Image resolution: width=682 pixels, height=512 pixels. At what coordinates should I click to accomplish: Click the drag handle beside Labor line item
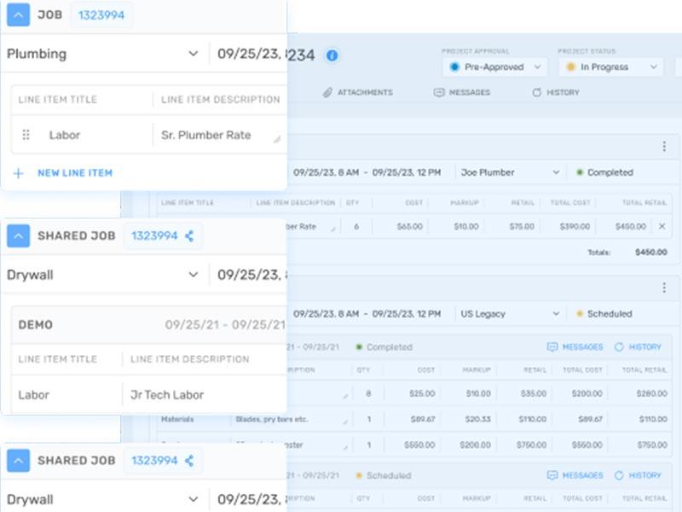(26, 135)
